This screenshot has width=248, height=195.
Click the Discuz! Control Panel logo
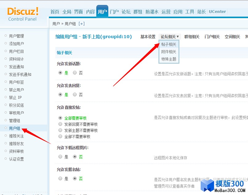23,14
